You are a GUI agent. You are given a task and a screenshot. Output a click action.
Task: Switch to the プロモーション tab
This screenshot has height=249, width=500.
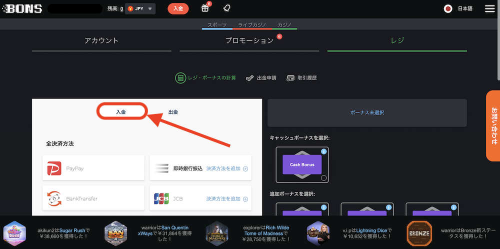[249, 40]
